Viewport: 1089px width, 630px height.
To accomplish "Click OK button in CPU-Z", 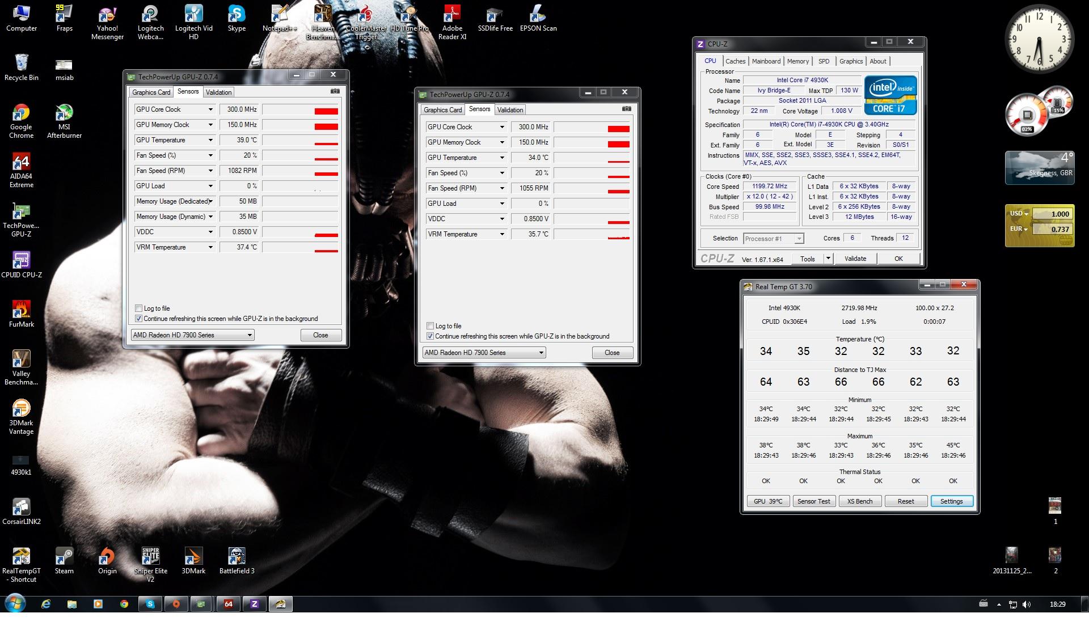I will coord(898,259).
